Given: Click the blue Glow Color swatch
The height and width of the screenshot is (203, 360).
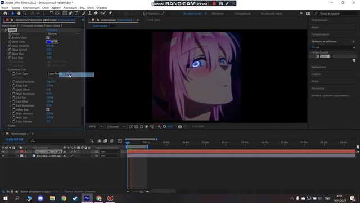Looking at the screenshot, I should (x=49, y=42).
